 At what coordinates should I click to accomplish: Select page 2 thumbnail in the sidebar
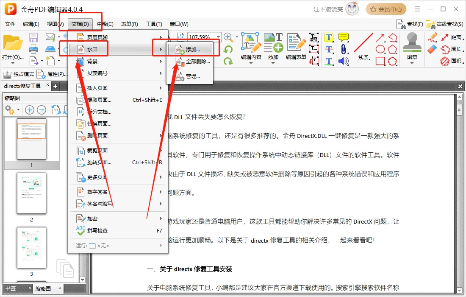click(32, 193)
